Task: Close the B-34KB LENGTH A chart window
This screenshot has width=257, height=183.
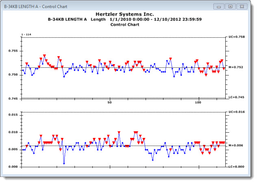Action: pos(243,7)
